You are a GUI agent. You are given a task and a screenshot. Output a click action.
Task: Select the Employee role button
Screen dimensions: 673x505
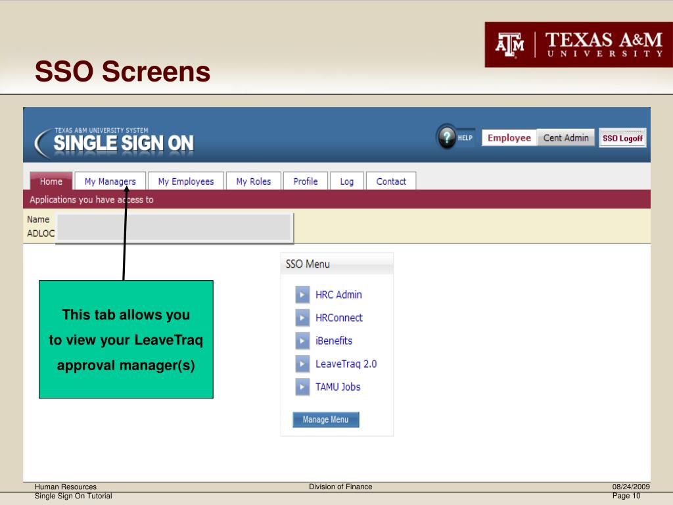[x=509, y=138]
